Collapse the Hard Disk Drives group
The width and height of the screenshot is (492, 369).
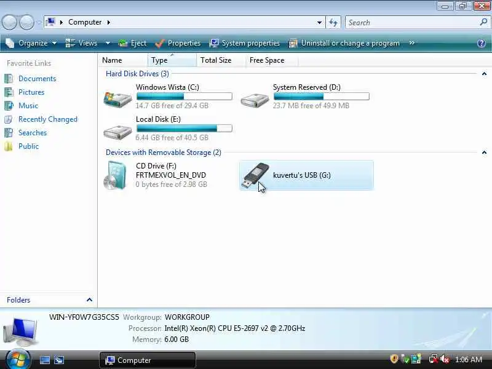(x=484, y=74)
